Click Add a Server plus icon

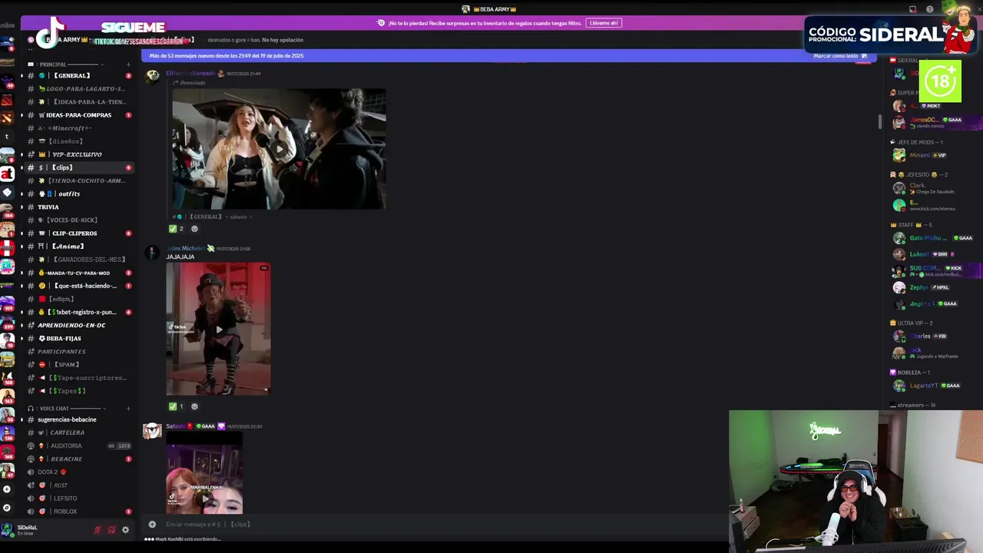pos(7,489)
